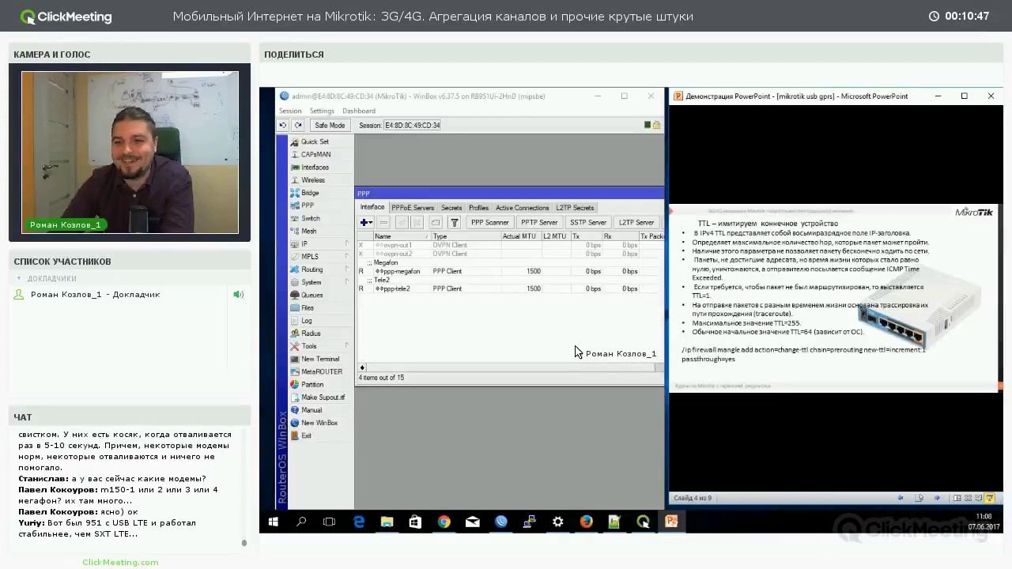Select the ppp-megafon interface row

510,271
